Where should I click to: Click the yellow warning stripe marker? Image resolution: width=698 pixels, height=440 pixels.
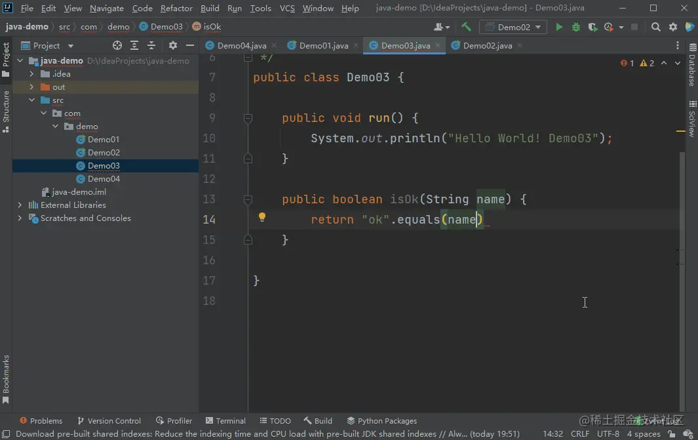pyautogui.click(x=681, y=131)
